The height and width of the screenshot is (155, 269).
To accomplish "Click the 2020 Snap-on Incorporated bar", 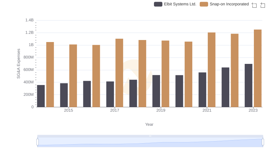I will point(188,74).
